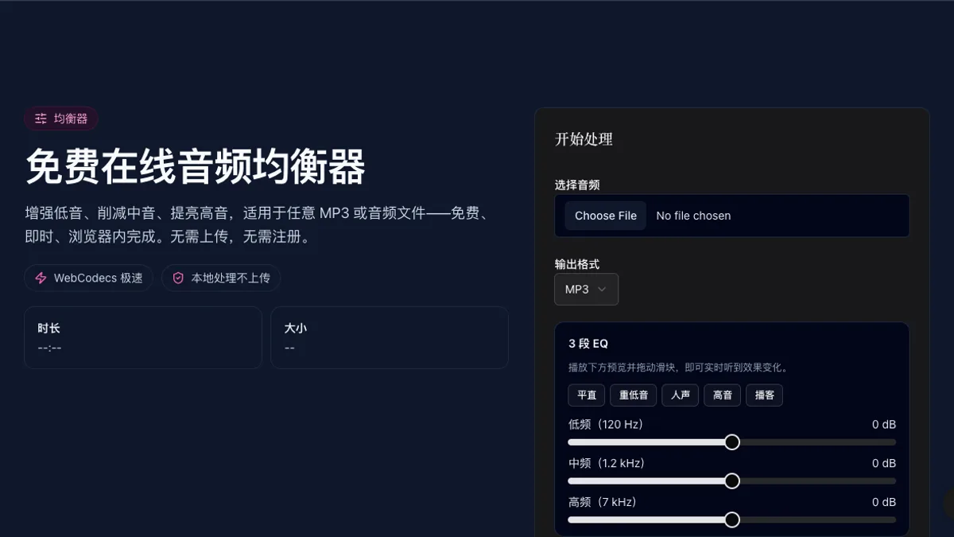Image resolution: width=954 pixels, height=537 pixels.
Task: Apply the 高音 EQ preset
Action: coord(723,395)
